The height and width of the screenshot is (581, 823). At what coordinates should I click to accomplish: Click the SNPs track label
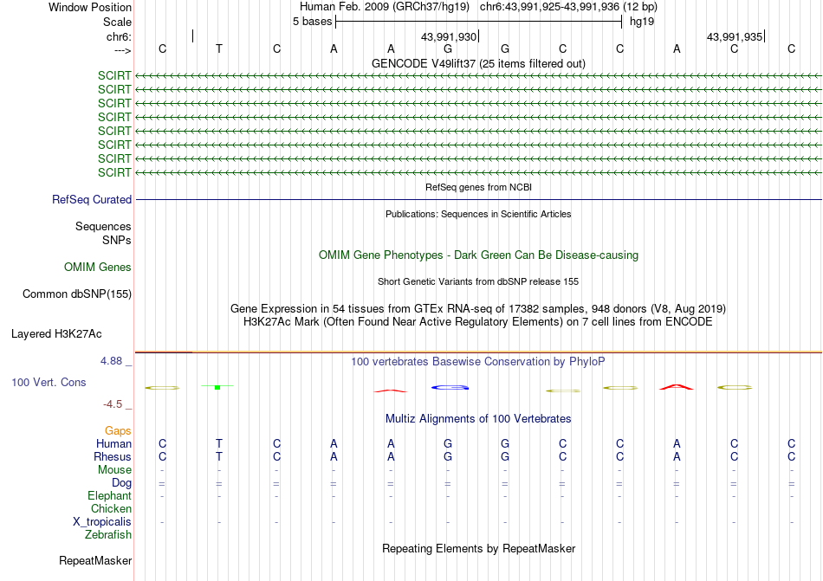[117, 240]
